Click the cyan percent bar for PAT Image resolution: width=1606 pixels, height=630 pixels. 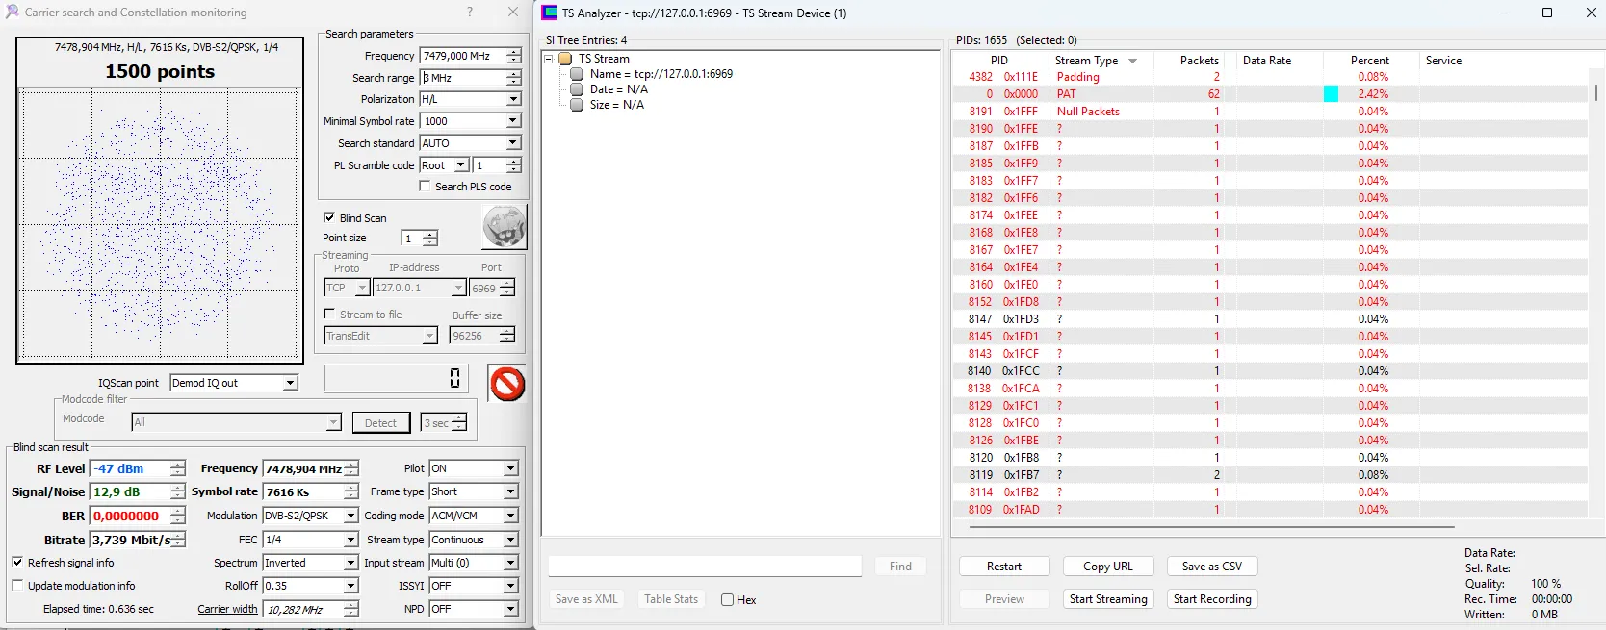coord(1331,94)
